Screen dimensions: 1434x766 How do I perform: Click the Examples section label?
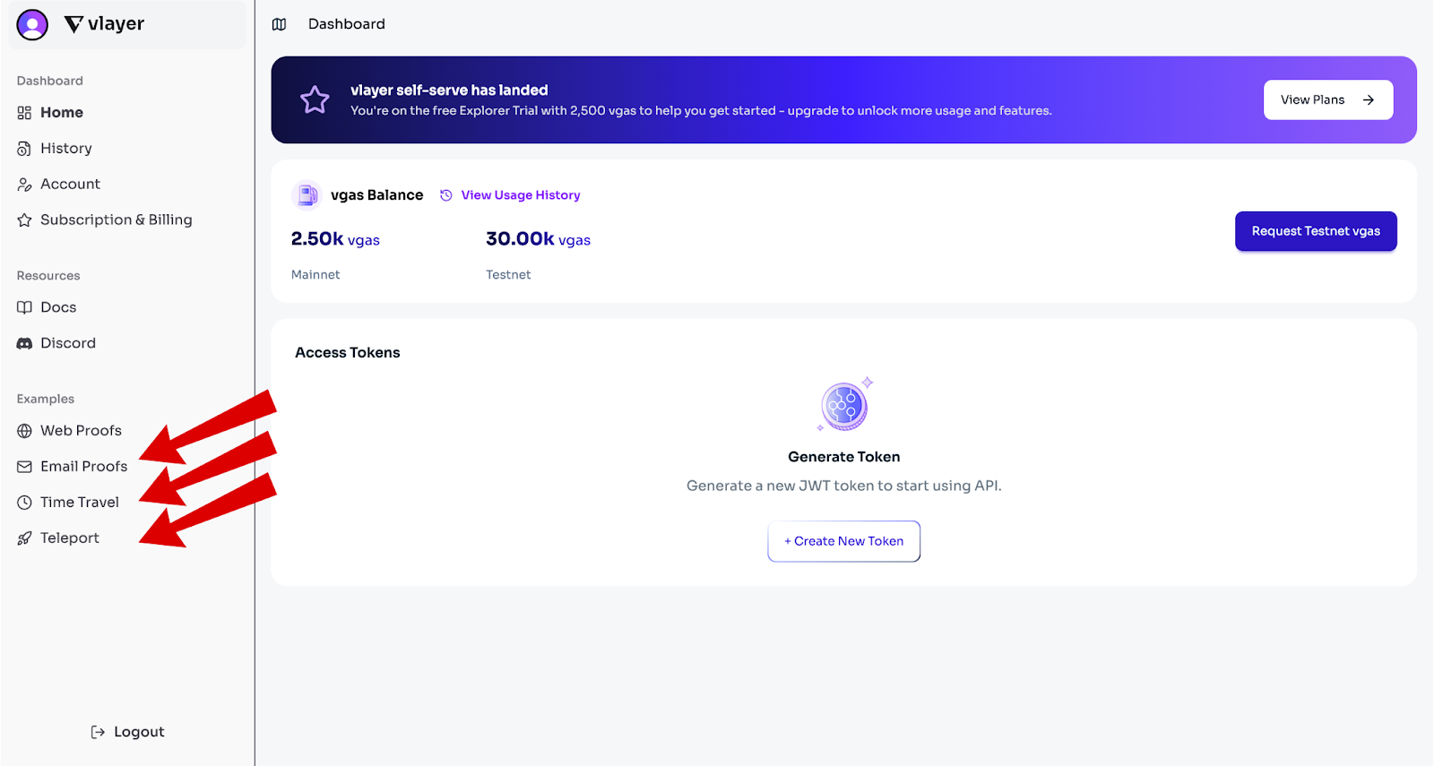pyautogui.click(x=46, y=400)
